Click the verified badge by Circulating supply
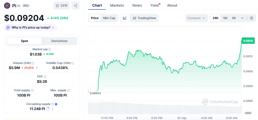 (56, 104)
